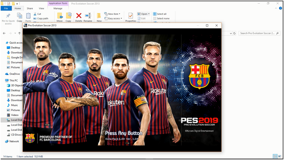Image resolution: width=284 pixels, height=160 pixels.
Task: Switch to the Share tab
Action: (30, 8)
